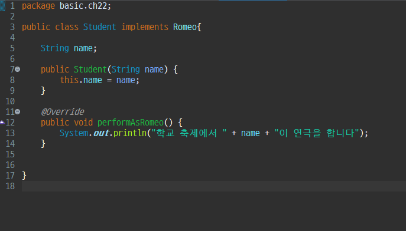
Task: Click the string "학교 축제에서 "
Action: pos(189,133)
